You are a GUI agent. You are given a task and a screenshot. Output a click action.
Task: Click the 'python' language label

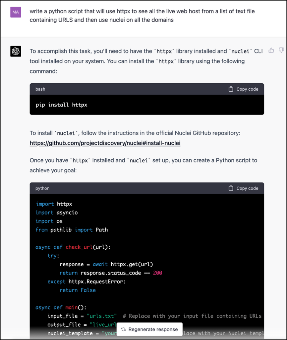coord(42,188)
